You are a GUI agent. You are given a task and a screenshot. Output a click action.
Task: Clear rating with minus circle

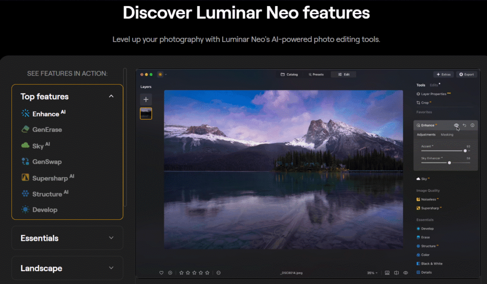point(219,273)
